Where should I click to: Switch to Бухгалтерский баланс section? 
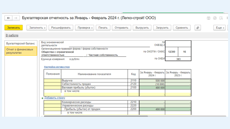click(21, 43)
